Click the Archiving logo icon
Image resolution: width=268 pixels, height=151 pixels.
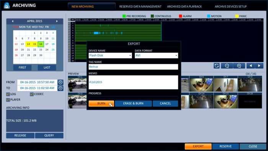pyautogui.click(x=7, y=5)
